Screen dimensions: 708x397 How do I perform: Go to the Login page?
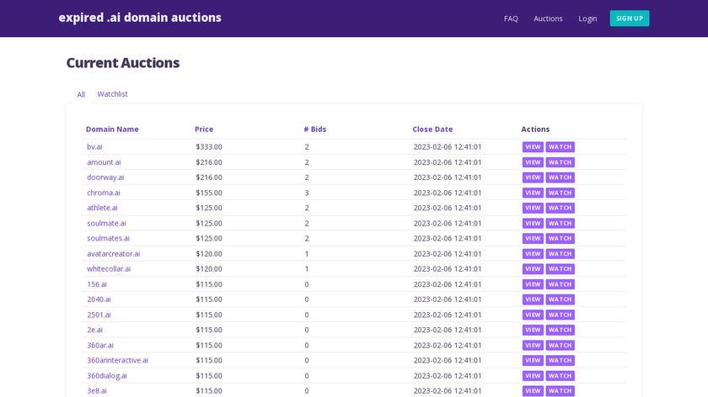(587, 19)
